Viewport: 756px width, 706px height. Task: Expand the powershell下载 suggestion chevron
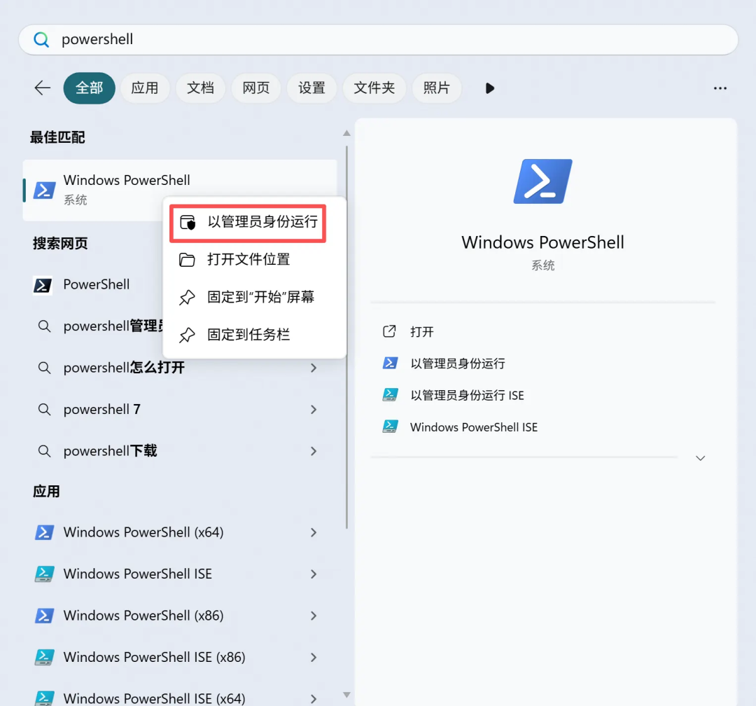click(314, 451)
